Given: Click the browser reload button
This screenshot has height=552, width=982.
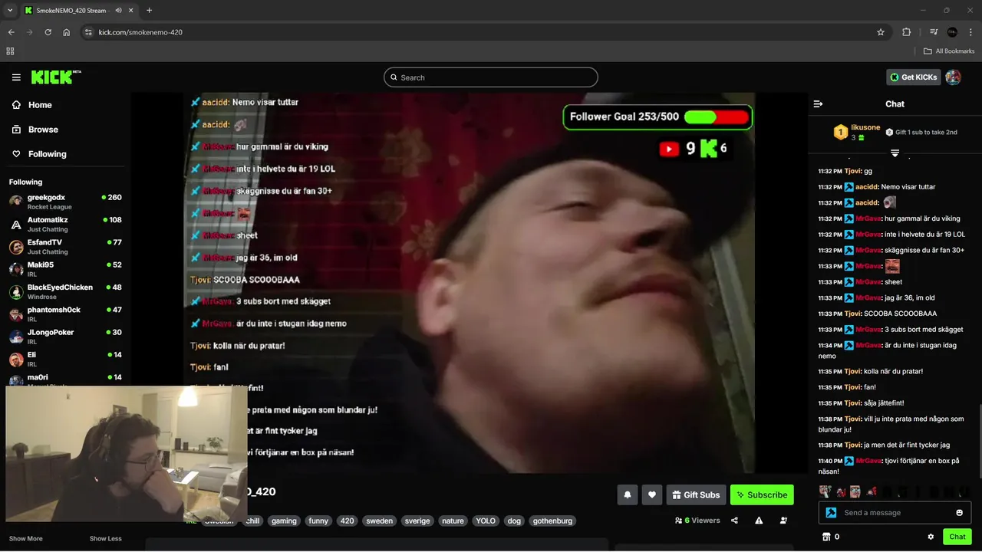Looking at the screenshot, I should click(x=48, y=32).
